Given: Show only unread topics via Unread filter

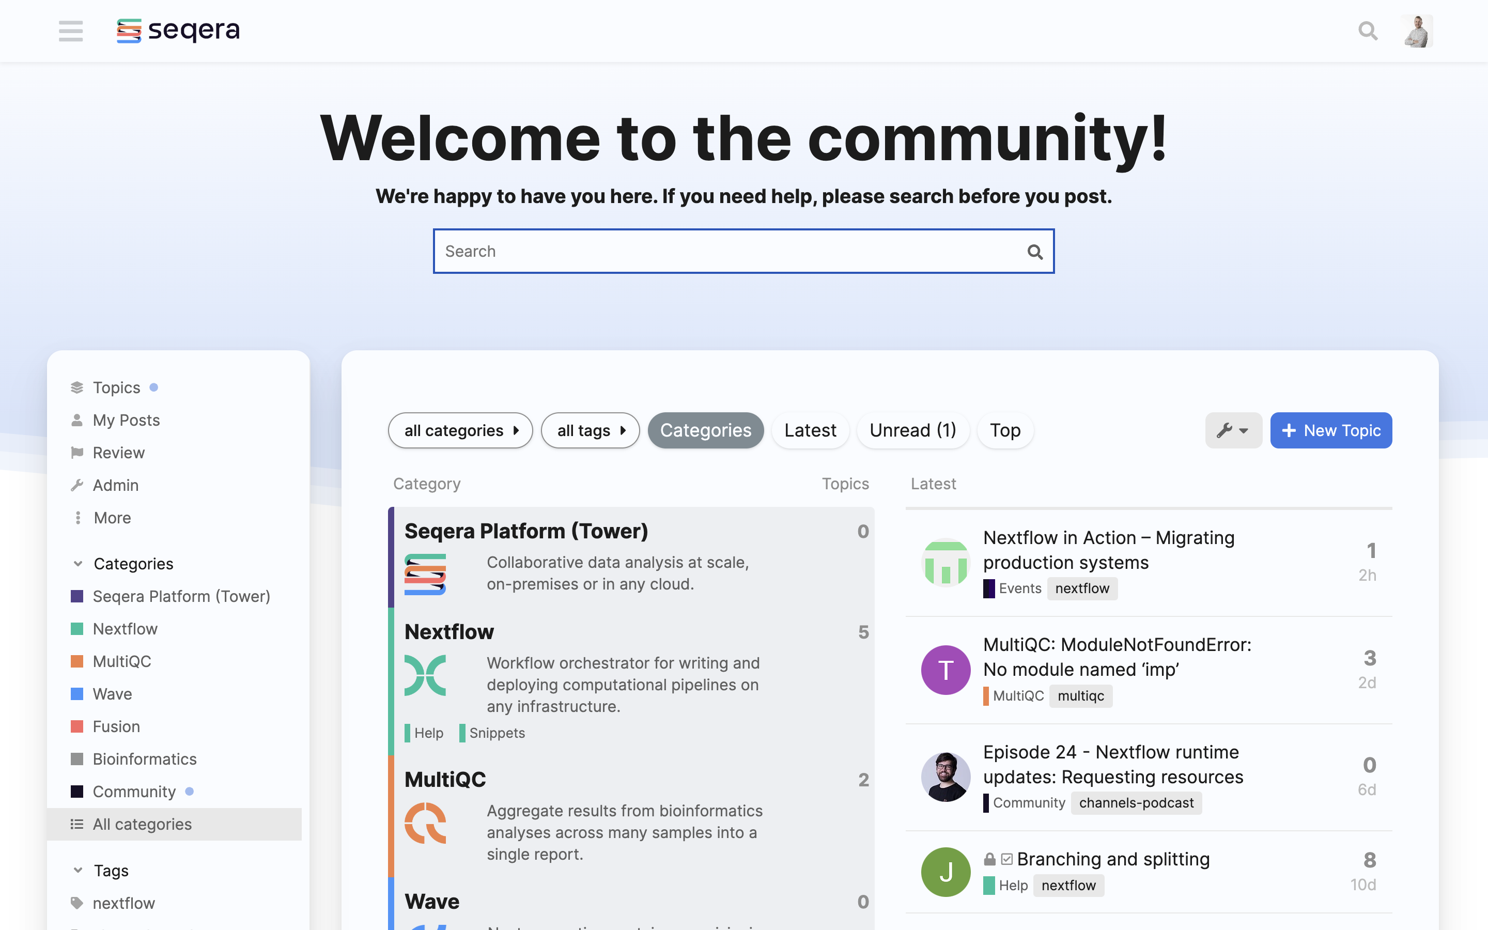Looking at the screenshot, I should 912,430.
